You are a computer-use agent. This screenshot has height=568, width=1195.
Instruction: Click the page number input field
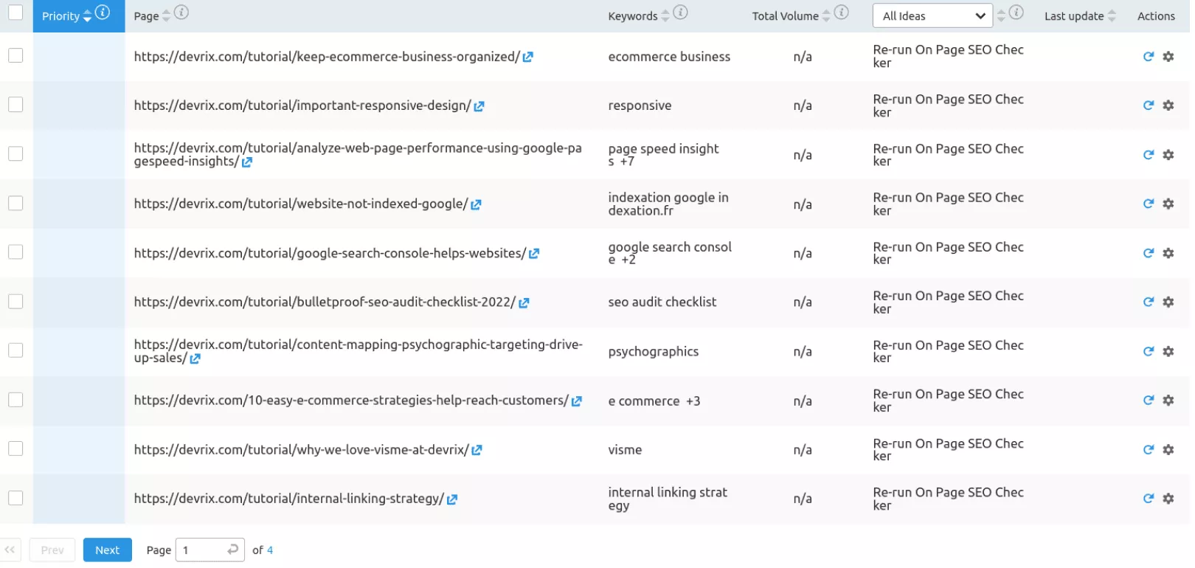[202, 550]
